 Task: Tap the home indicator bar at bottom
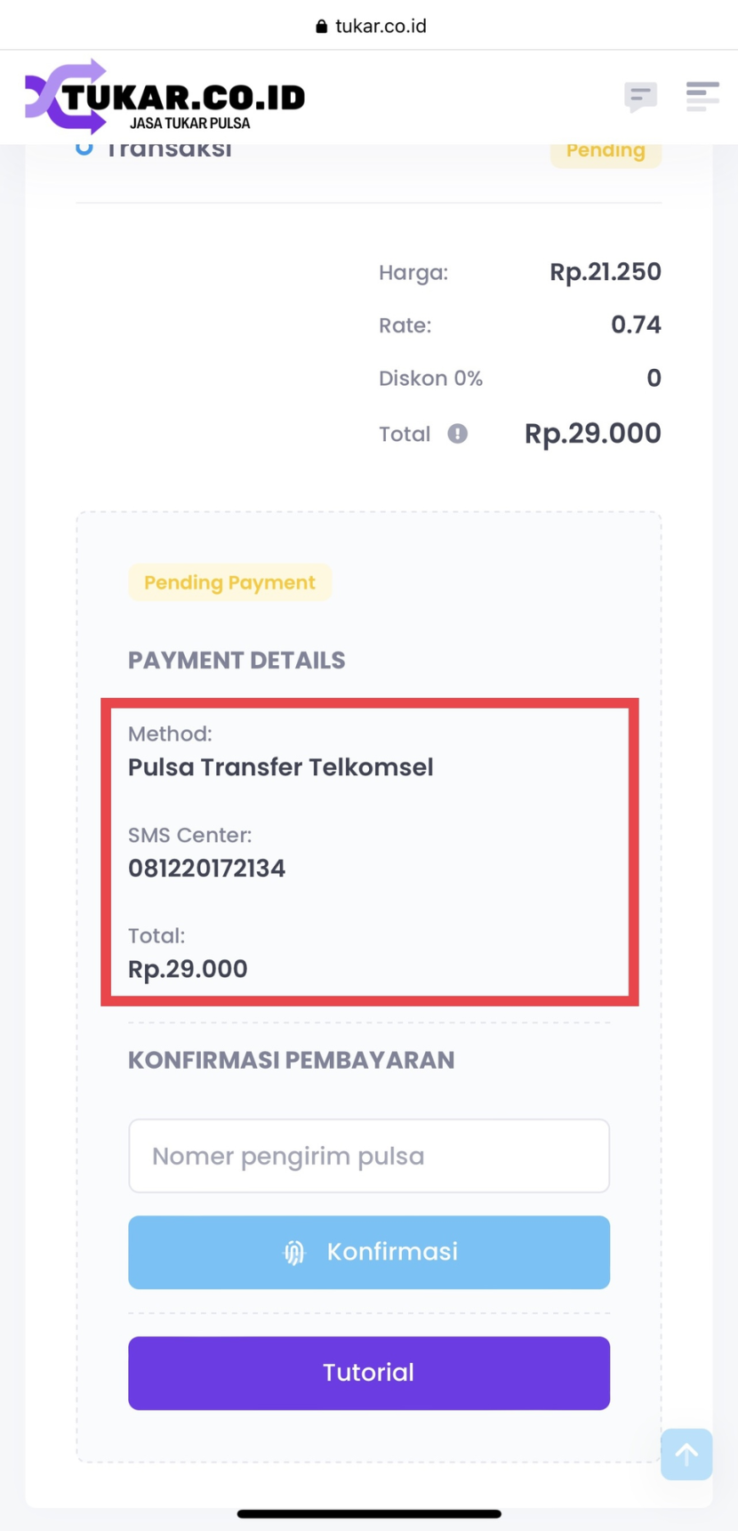click(x=369, y=1513)
